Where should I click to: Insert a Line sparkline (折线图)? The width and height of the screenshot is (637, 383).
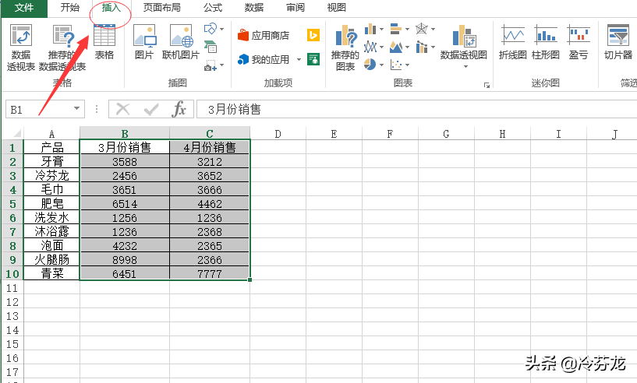click(513, 43)
